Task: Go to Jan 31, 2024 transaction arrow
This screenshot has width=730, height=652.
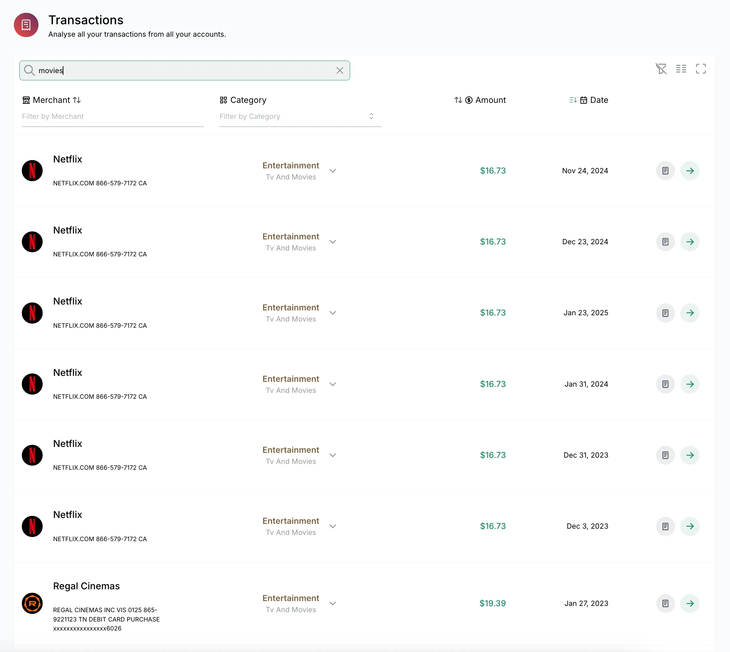Action: (690, 384)
